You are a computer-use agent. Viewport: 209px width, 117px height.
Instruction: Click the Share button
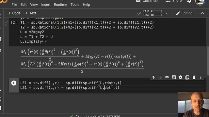pyautogui.click(x=173, y=1)
